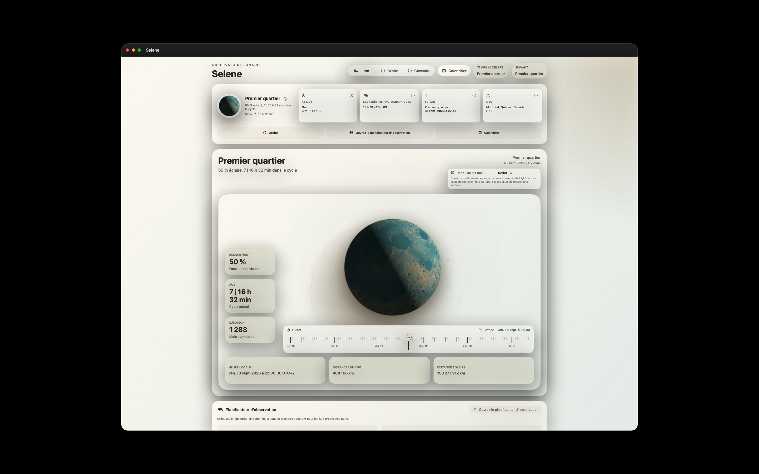This screenshot has width=759, height=474.
Task: Click the Lunaison 1 283 card
Action: [x=250, y=329]
